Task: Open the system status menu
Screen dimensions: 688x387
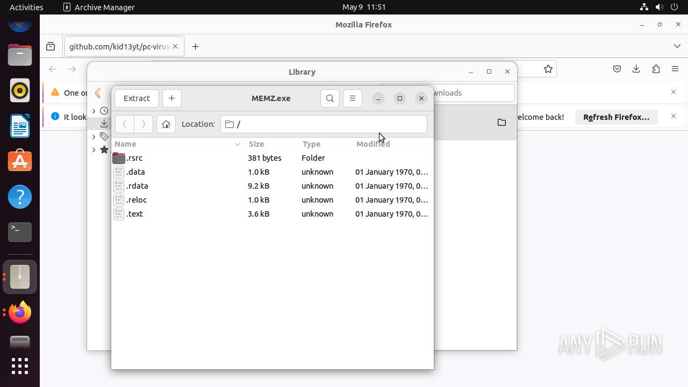Action: pos(659,7)
